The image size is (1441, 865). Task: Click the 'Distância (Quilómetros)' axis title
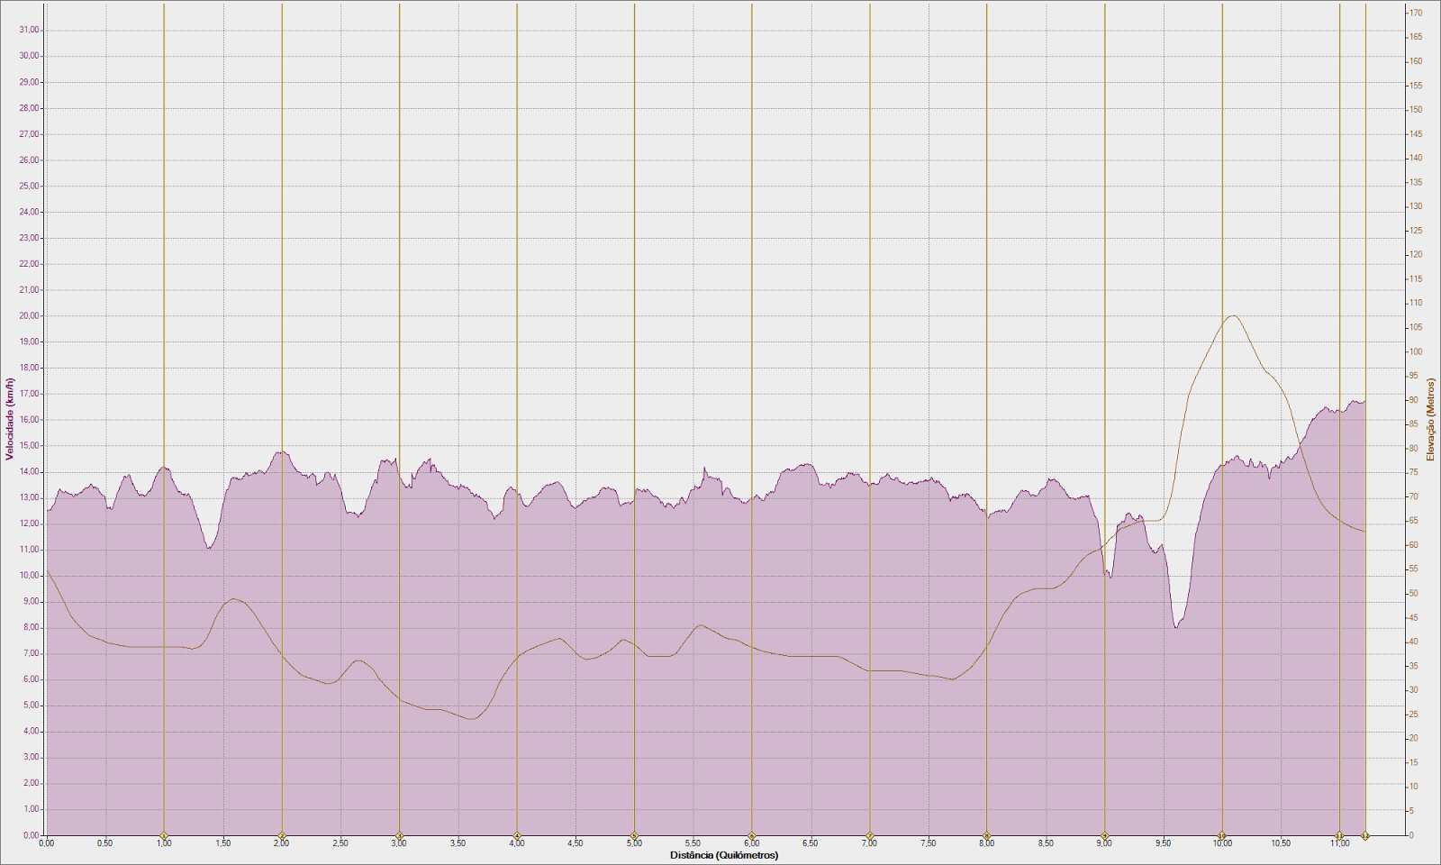click(724, 855)
